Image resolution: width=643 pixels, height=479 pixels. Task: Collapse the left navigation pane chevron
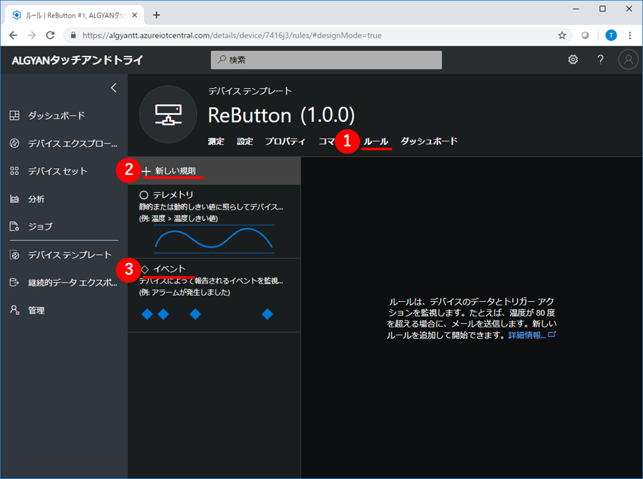pyautogui.click(x=114, y=88)
